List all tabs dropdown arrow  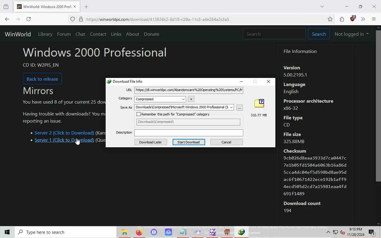pos(322,7)
